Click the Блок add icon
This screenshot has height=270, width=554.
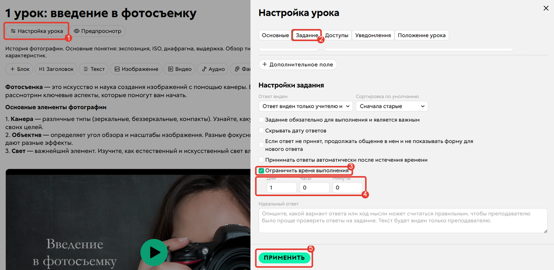tap(12, 69)
